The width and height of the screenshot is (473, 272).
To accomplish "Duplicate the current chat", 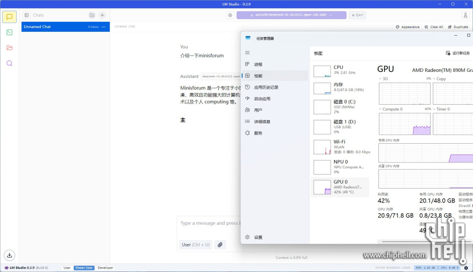I will pos(458,27).
